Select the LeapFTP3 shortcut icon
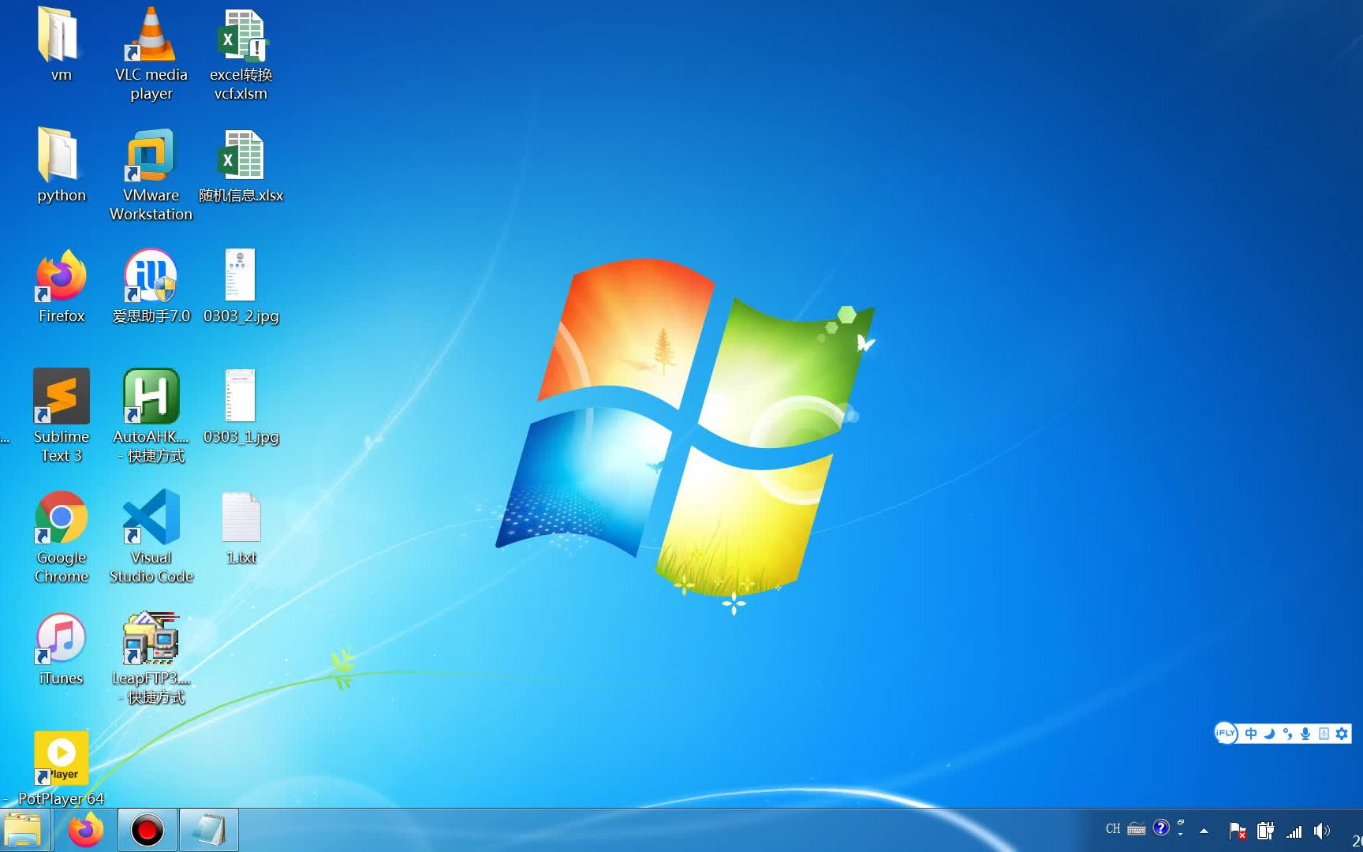 coord(151,657)
